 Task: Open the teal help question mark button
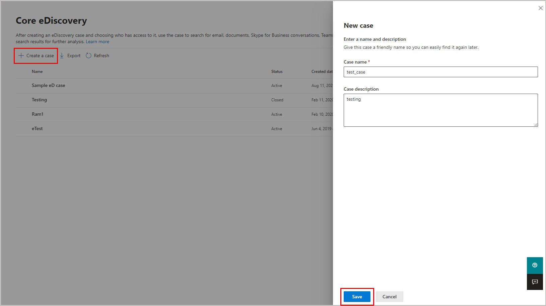[535, 265]
